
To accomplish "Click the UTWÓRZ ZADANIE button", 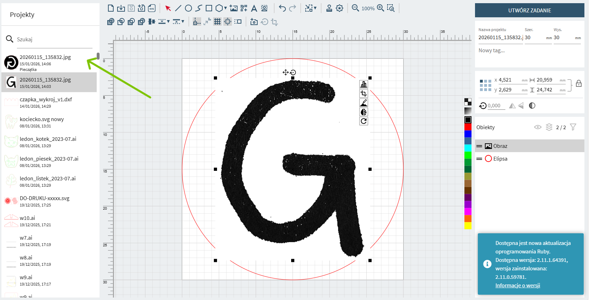I will [529, 10].
